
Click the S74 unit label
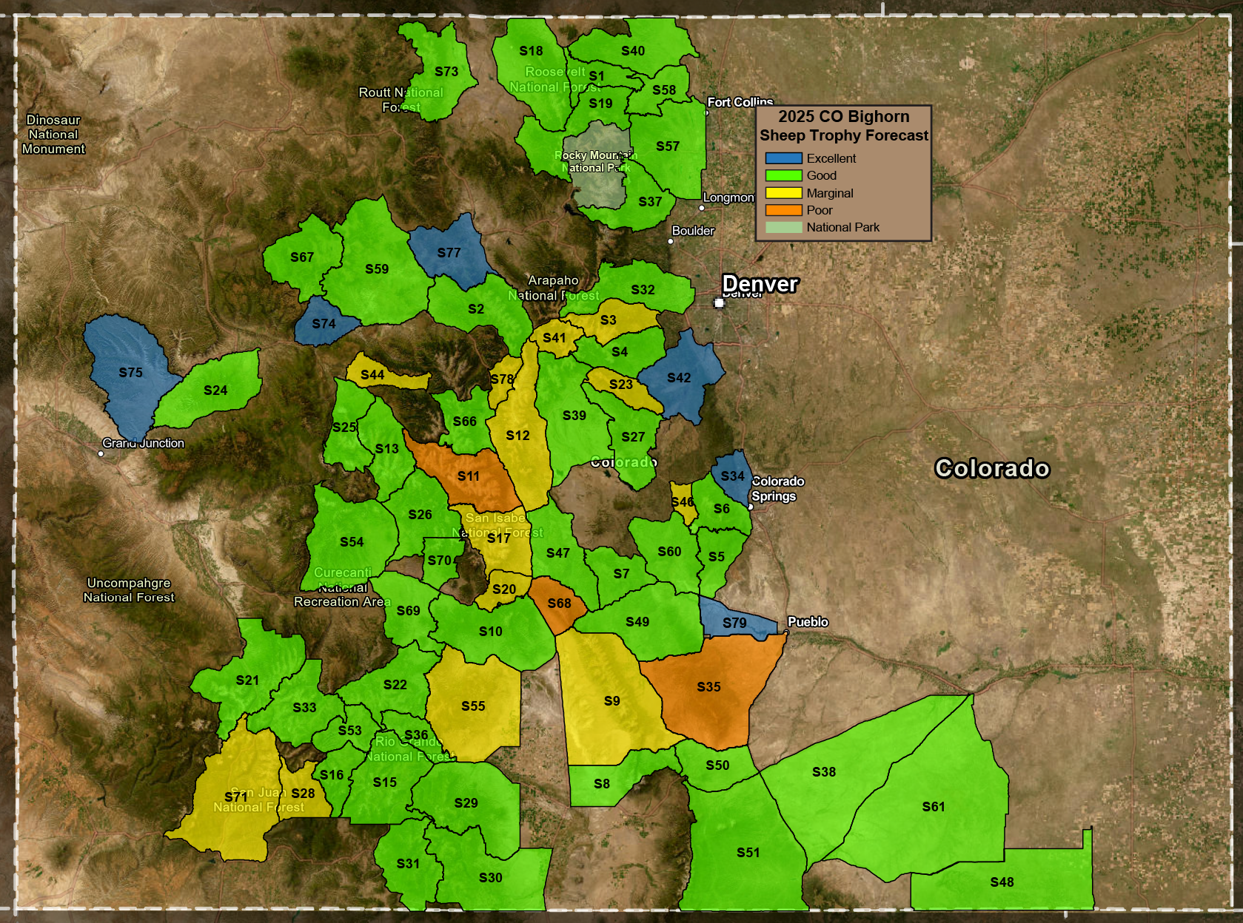click(324, 324)
